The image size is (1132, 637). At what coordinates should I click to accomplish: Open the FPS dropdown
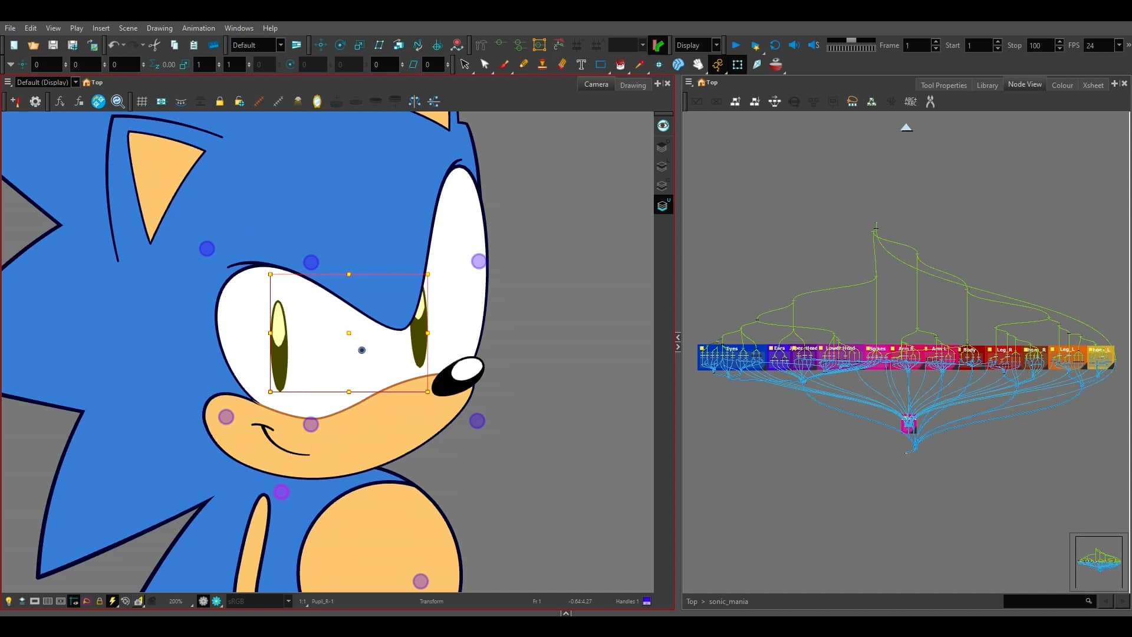(x=1118, y=45)
